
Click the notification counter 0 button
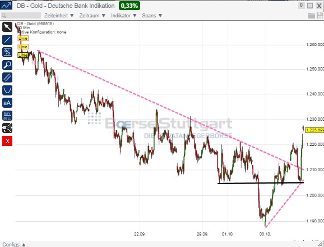(x=302, y=6)
